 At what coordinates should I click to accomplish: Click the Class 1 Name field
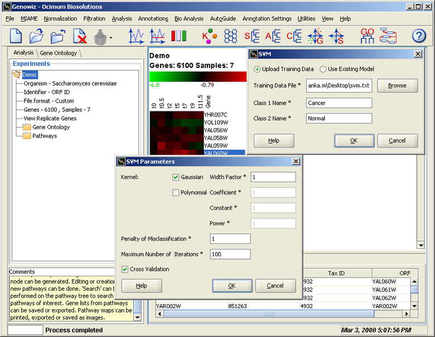tap(339, 103)
